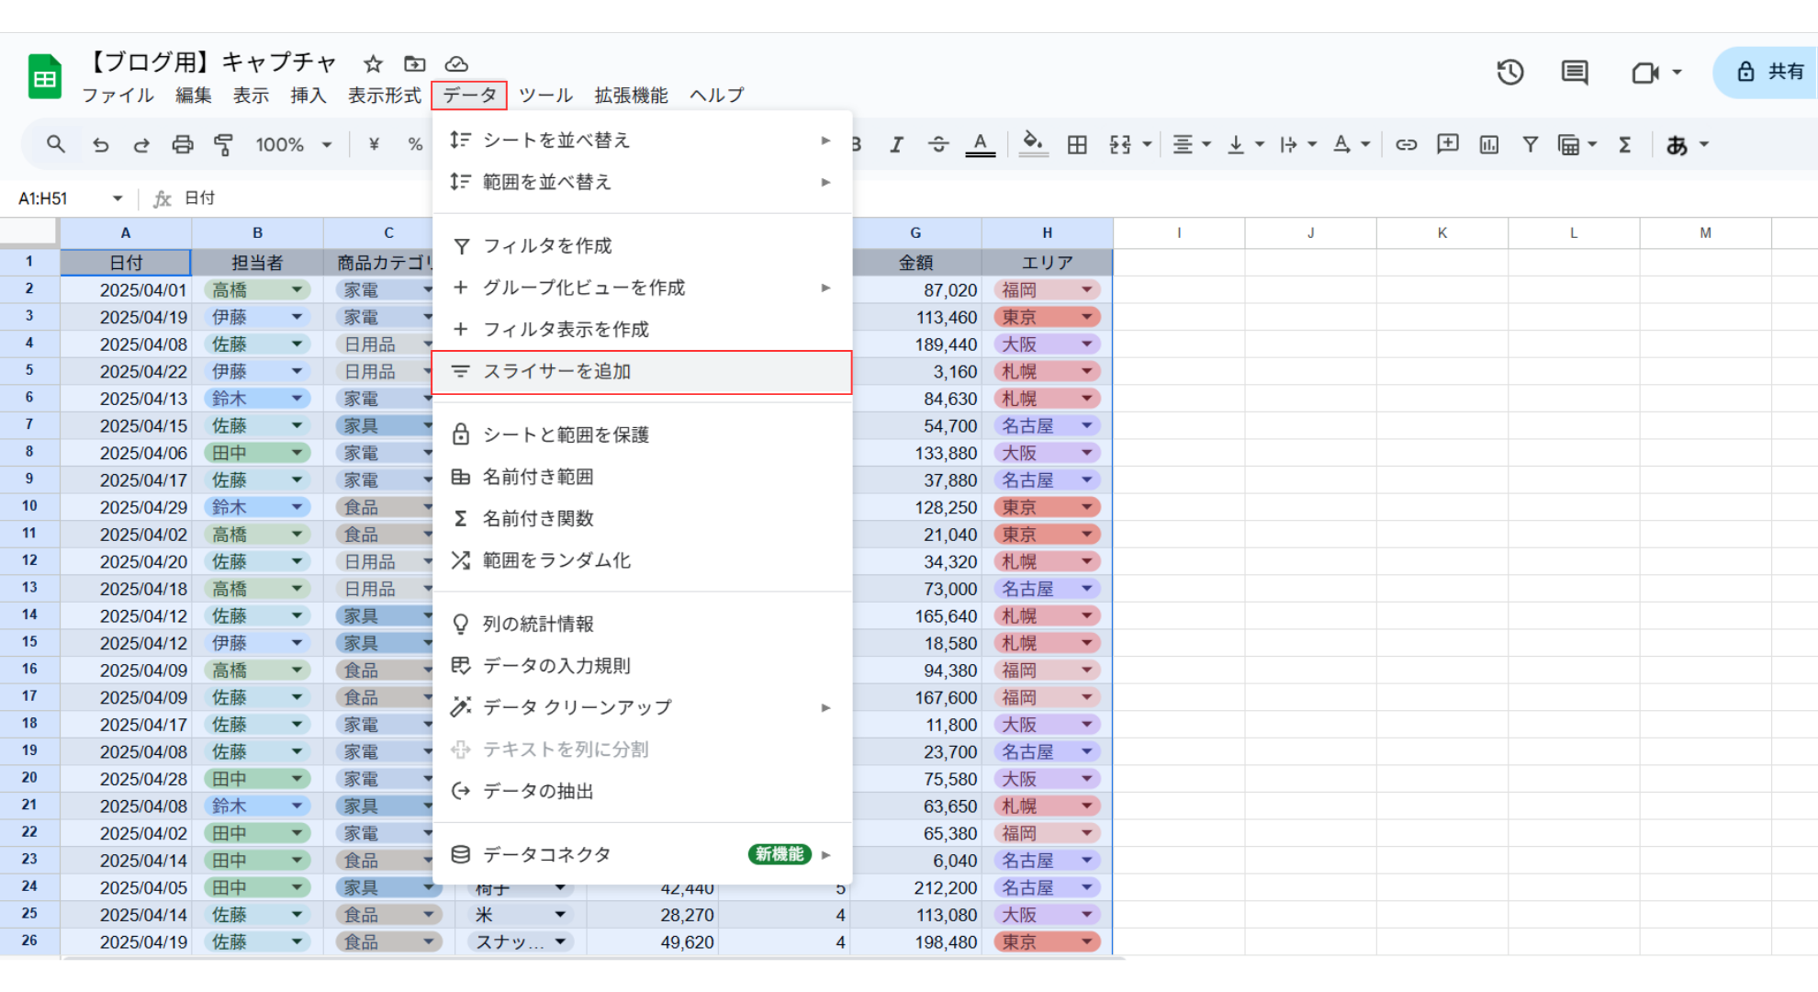Check the cloud save status icon
This screenshot has width=1818, height=992.
456,63
